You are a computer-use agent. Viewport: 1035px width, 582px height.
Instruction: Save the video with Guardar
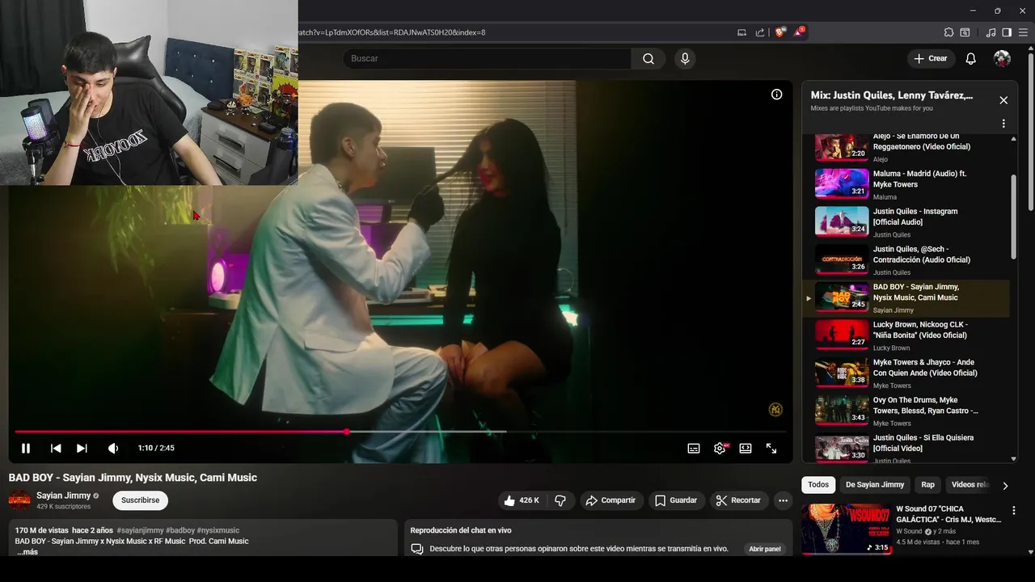coord(675,500)
